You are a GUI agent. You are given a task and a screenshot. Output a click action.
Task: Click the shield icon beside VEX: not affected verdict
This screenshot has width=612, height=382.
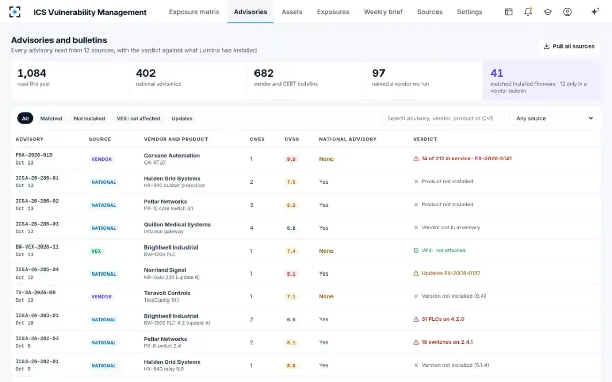click(416, 251)
